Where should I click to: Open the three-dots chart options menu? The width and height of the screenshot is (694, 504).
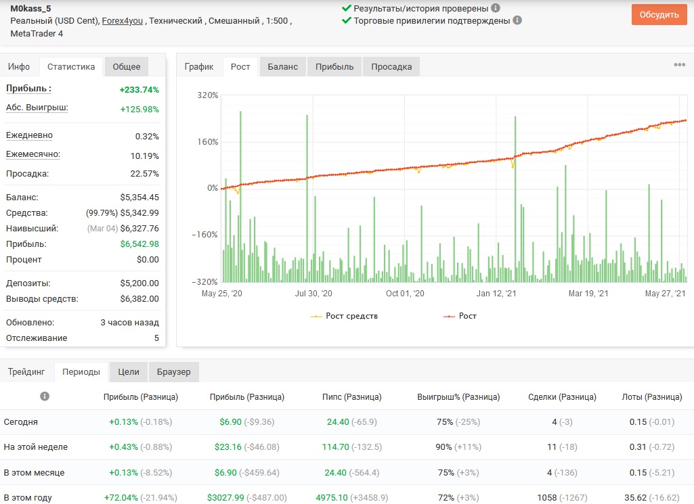tap(679, 65)
